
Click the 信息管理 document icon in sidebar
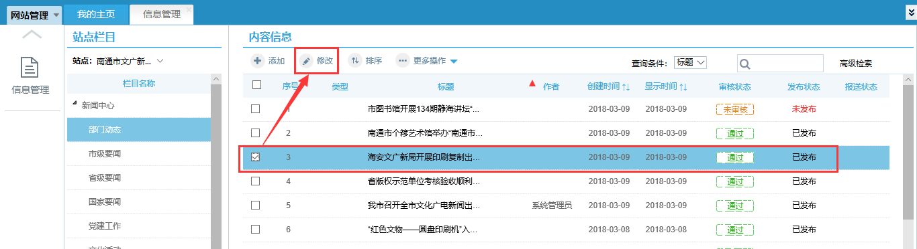30,68
